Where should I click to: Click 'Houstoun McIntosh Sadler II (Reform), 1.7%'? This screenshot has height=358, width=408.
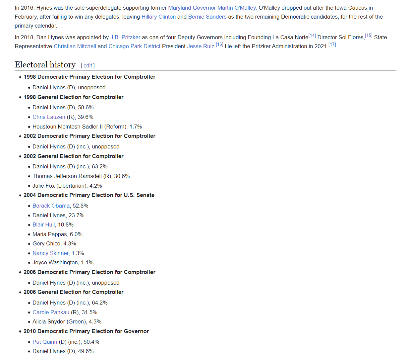(87, 127)
